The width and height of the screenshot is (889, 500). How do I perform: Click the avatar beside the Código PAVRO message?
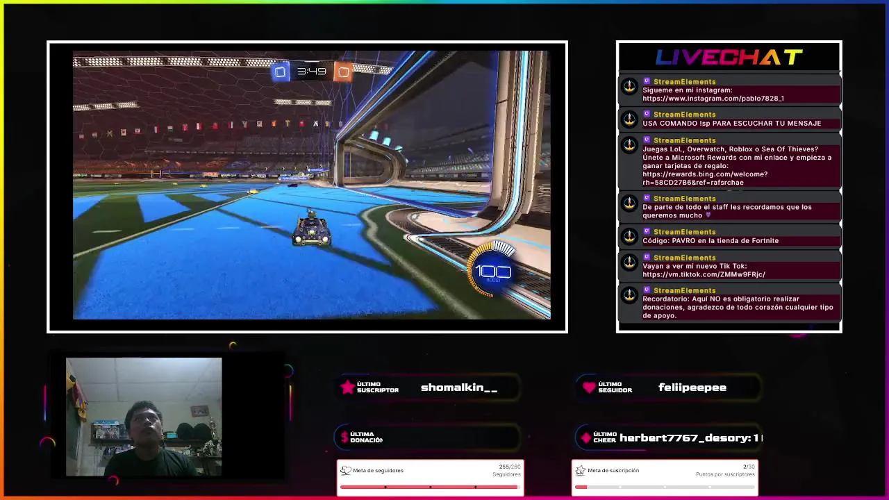tap(629, 236)
